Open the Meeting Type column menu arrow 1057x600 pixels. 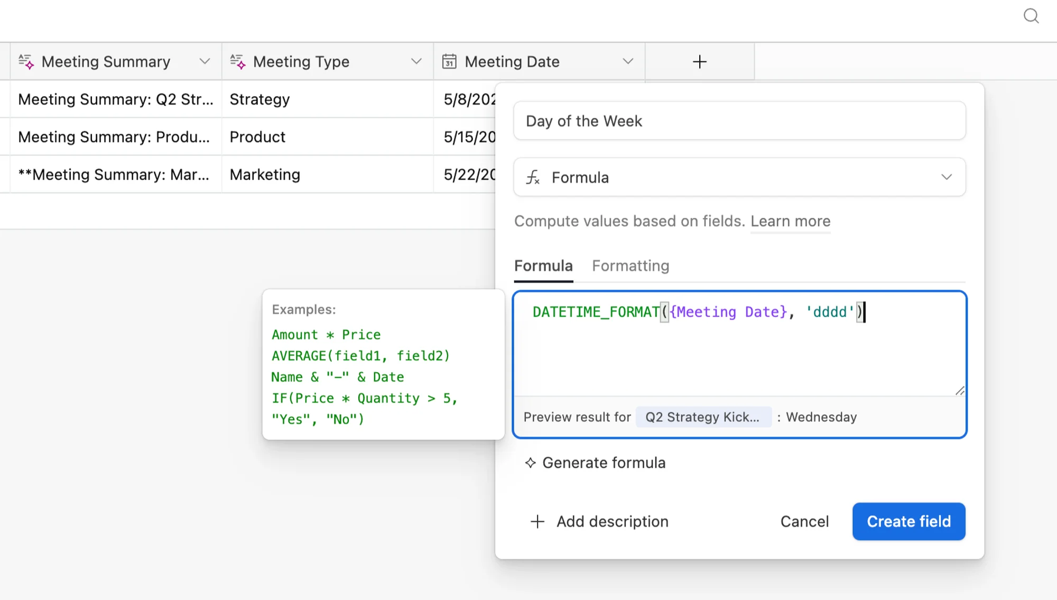click(x=416, y=62)
